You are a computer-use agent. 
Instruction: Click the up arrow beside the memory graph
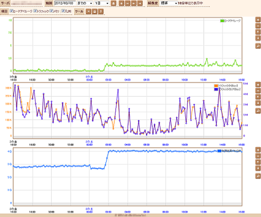pyautogui.click(x=258, y=162)
